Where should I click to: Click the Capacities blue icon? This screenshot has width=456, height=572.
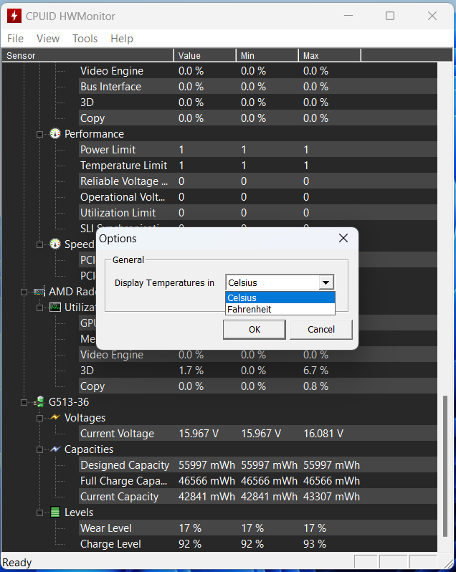point(55,449)
